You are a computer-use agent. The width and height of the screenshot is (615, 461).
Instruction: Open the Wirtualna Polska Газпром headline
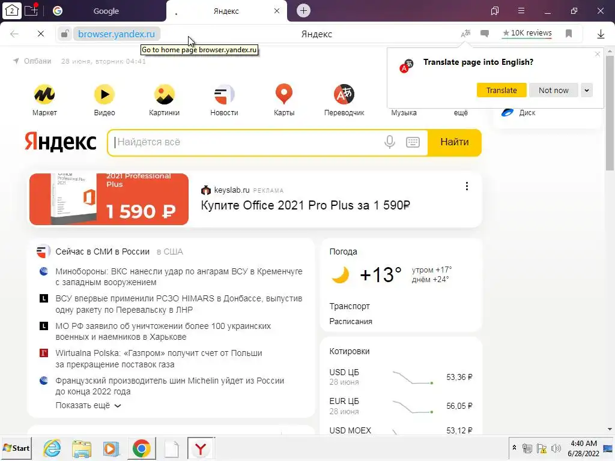pyautogui.click(x=159, y=359)
